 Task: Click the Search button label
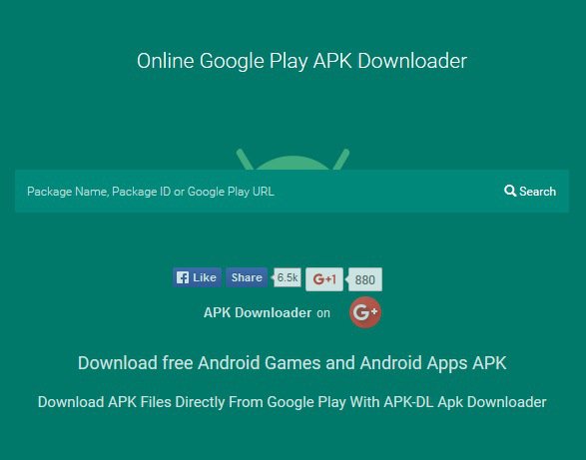click(x=537, y=192)
